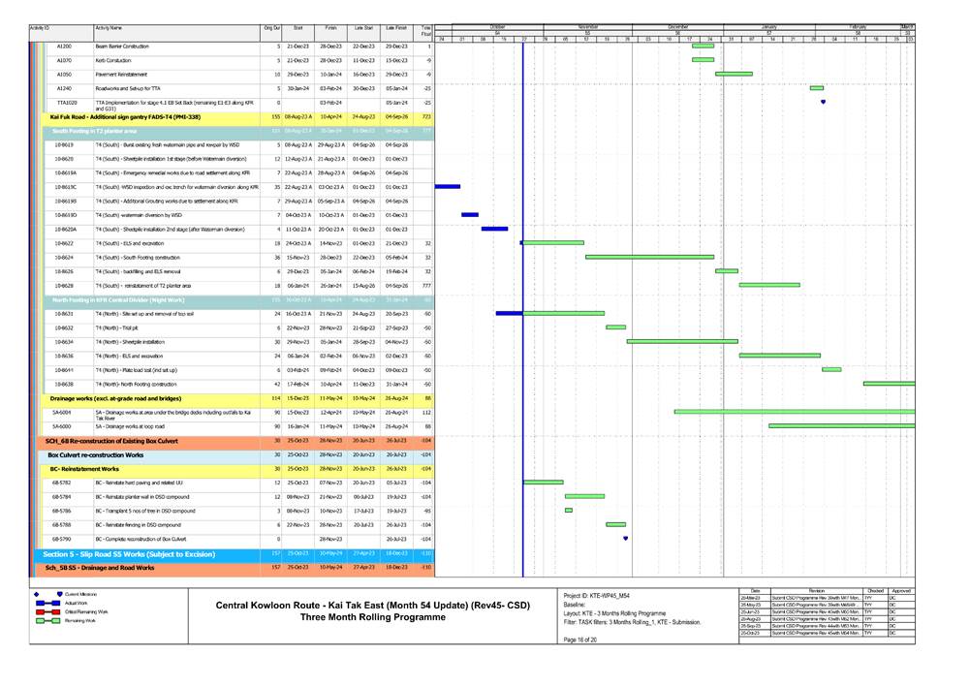Select the blue WSD inspection actual work bar

coord(448,186)
